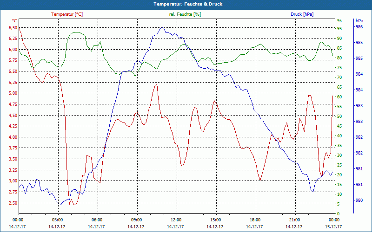Click the '20' humidity tick label

point(339,175)
